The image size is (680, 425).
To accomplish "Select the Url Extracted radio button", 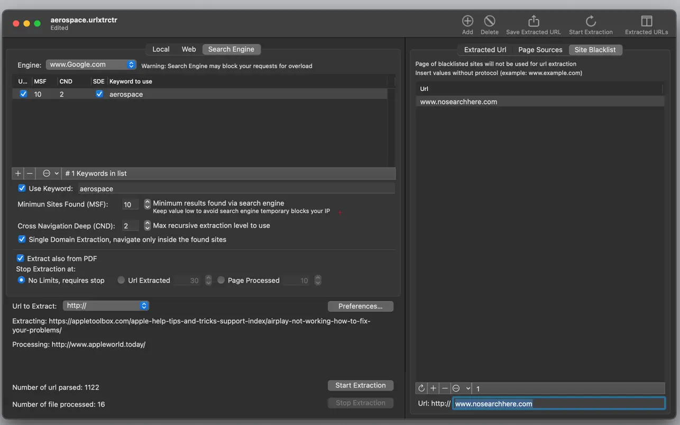I will pyautogui.click(x=121, y=280).
